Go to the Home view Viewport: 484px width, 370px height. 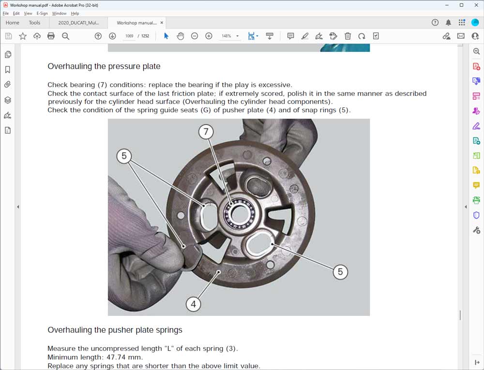[x=13, y=23]
